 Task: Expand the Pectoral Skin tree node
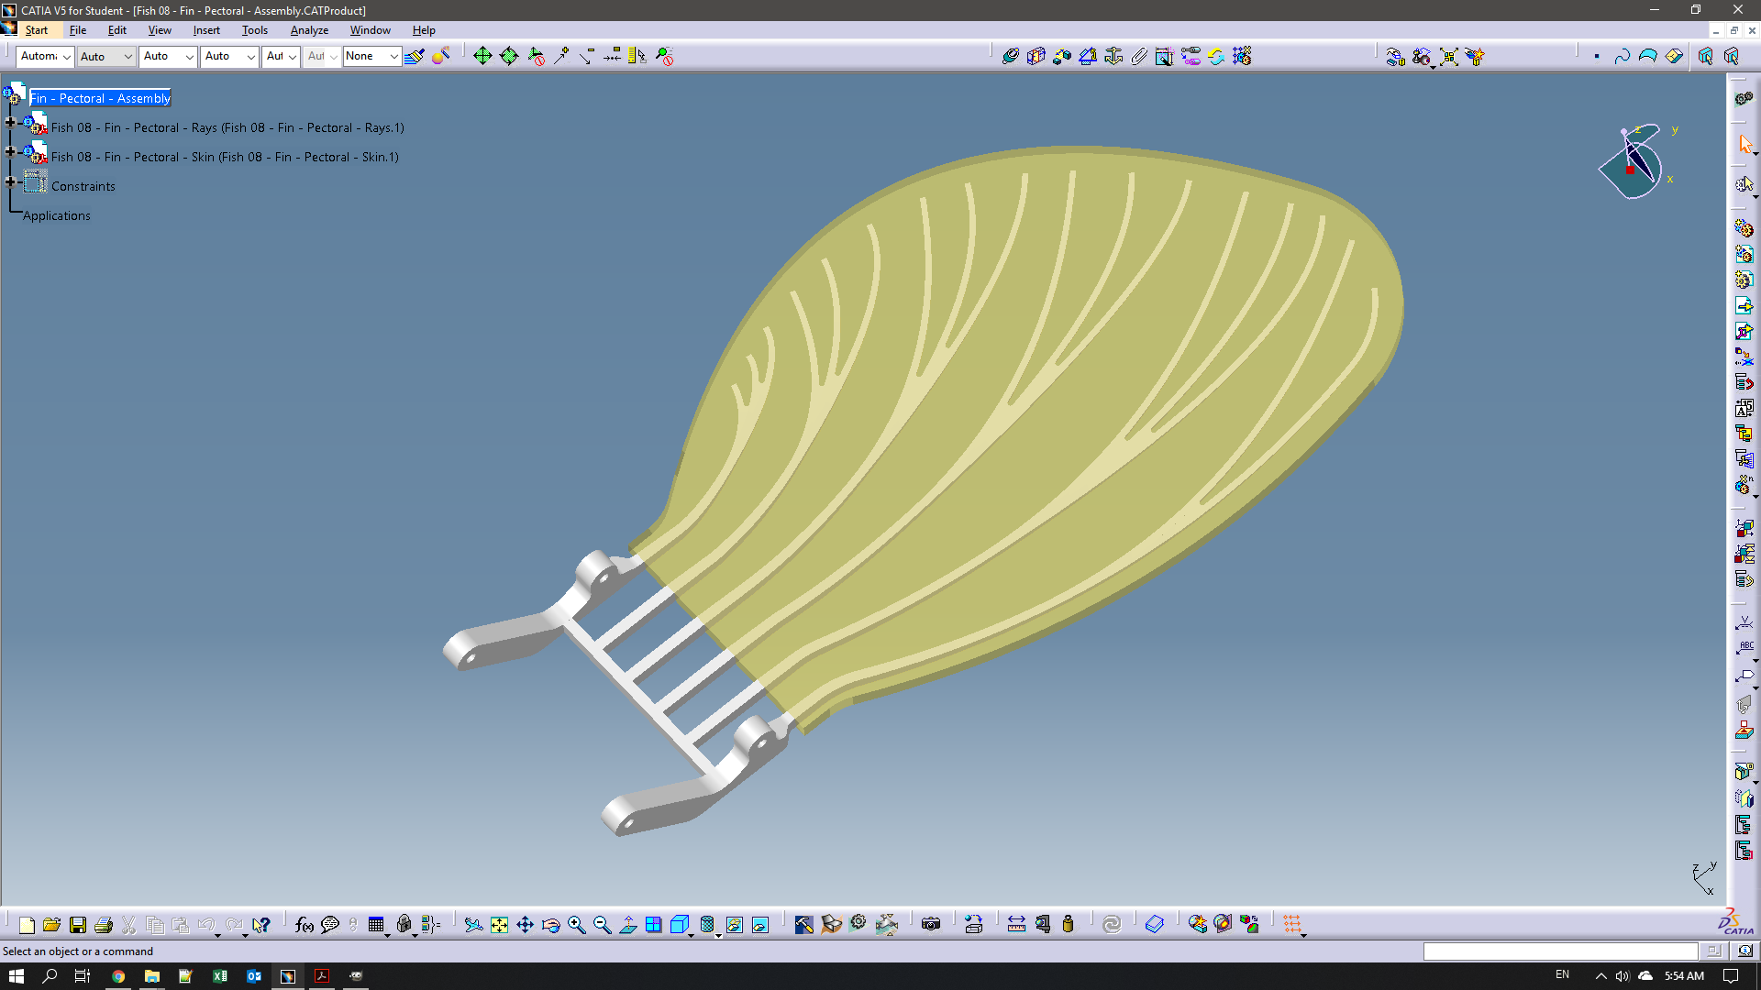point(10,151)
